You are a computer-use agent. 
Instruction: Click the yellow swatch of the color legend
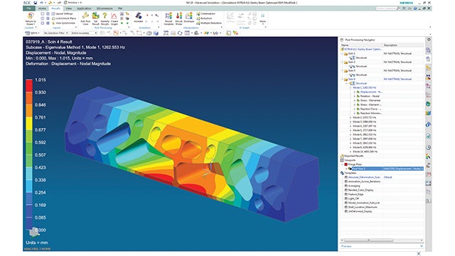coord(29,123)
